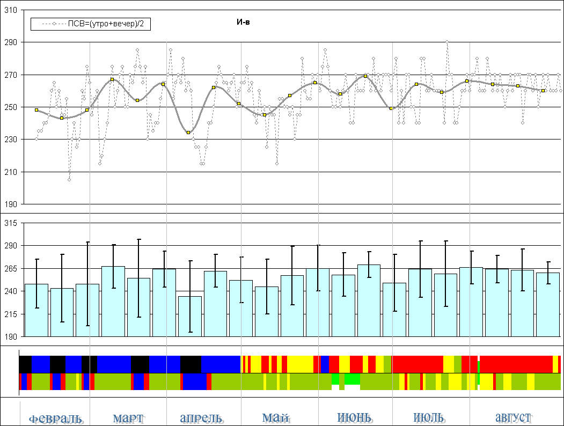Click the 250 axis label
Image resolution: width=564 pixels, height=426 pixels.
click(x=11, y=107)
